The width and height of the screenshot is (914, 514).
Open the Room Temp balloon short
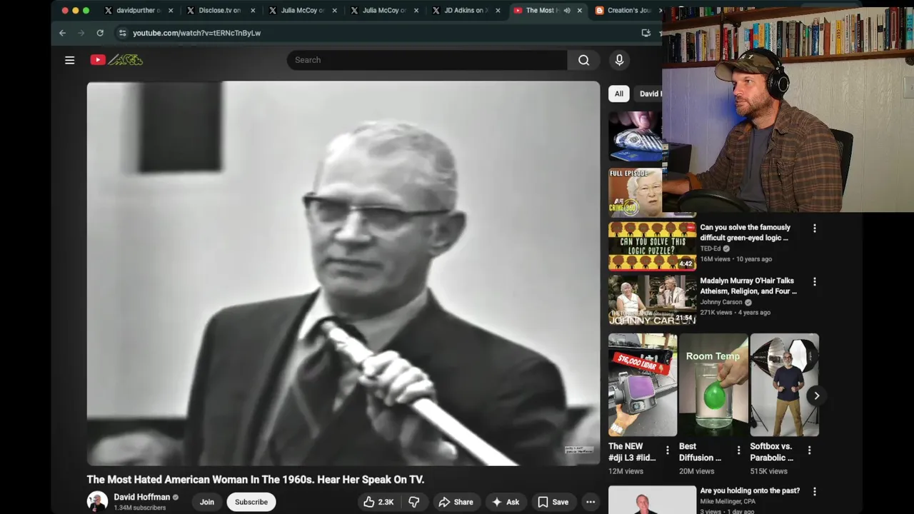713,385
